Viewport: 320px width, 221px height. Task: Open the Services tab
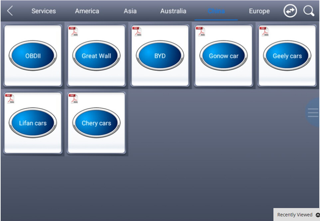tap(43, 11)
